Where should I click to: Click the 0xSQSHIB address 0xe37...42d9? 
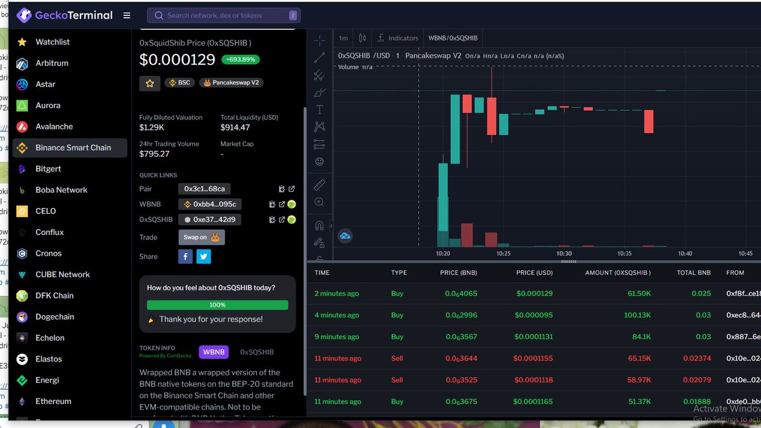tap(209, 219)
